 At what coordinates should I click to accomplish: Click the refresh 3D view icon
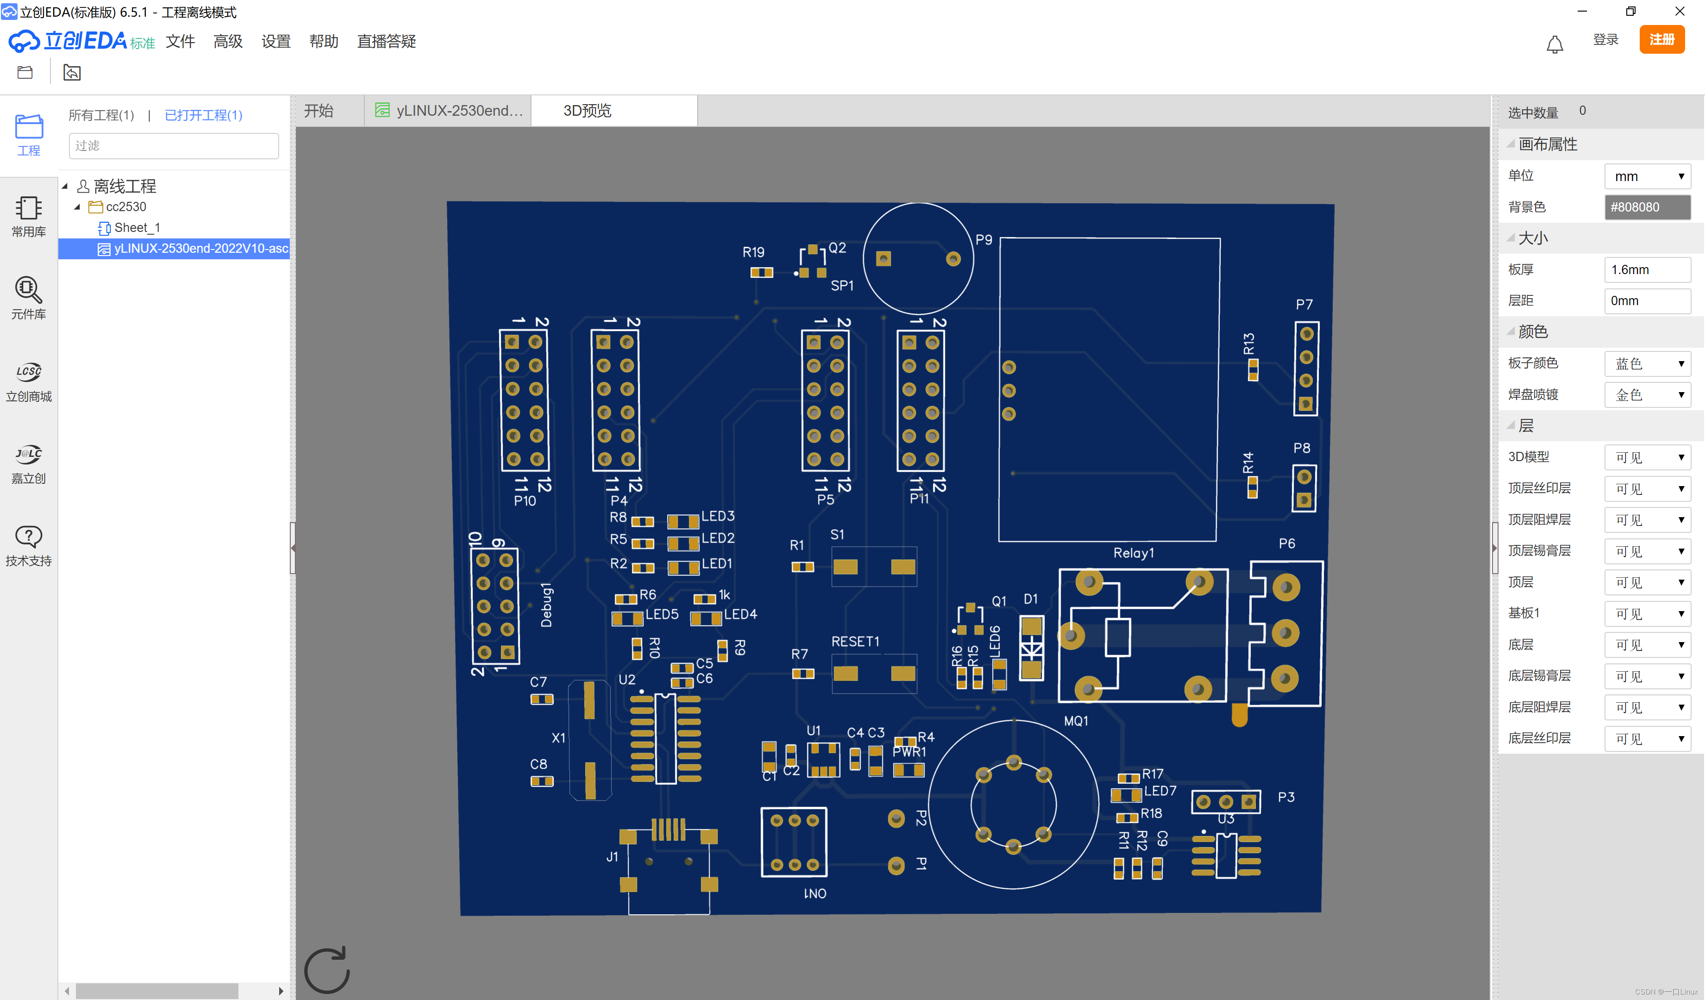pos(327,969)
